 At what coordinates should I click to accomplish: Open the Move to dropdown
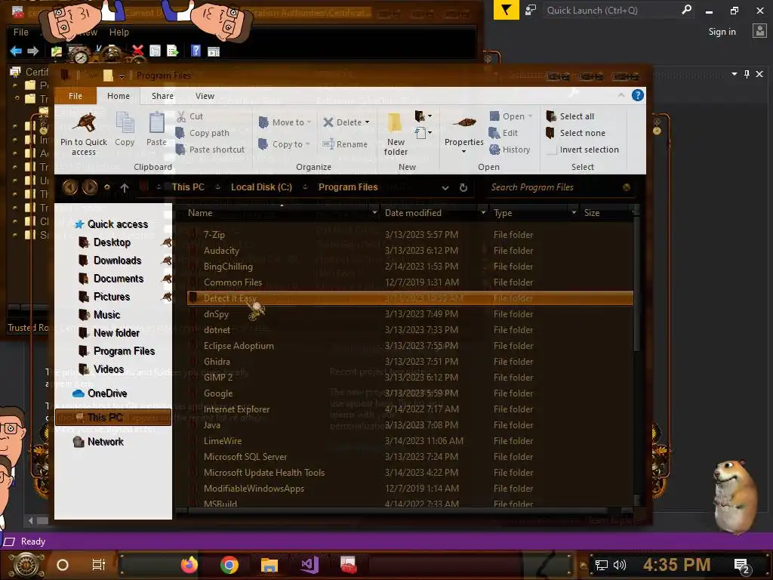[285, 122]
